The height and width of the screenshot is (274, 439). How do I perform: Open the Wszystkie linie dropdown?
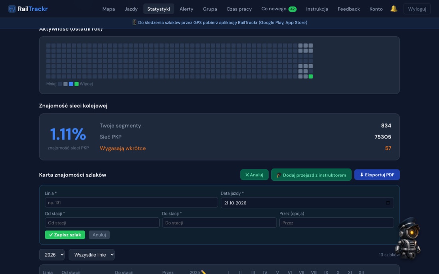[x=91, y=255]
